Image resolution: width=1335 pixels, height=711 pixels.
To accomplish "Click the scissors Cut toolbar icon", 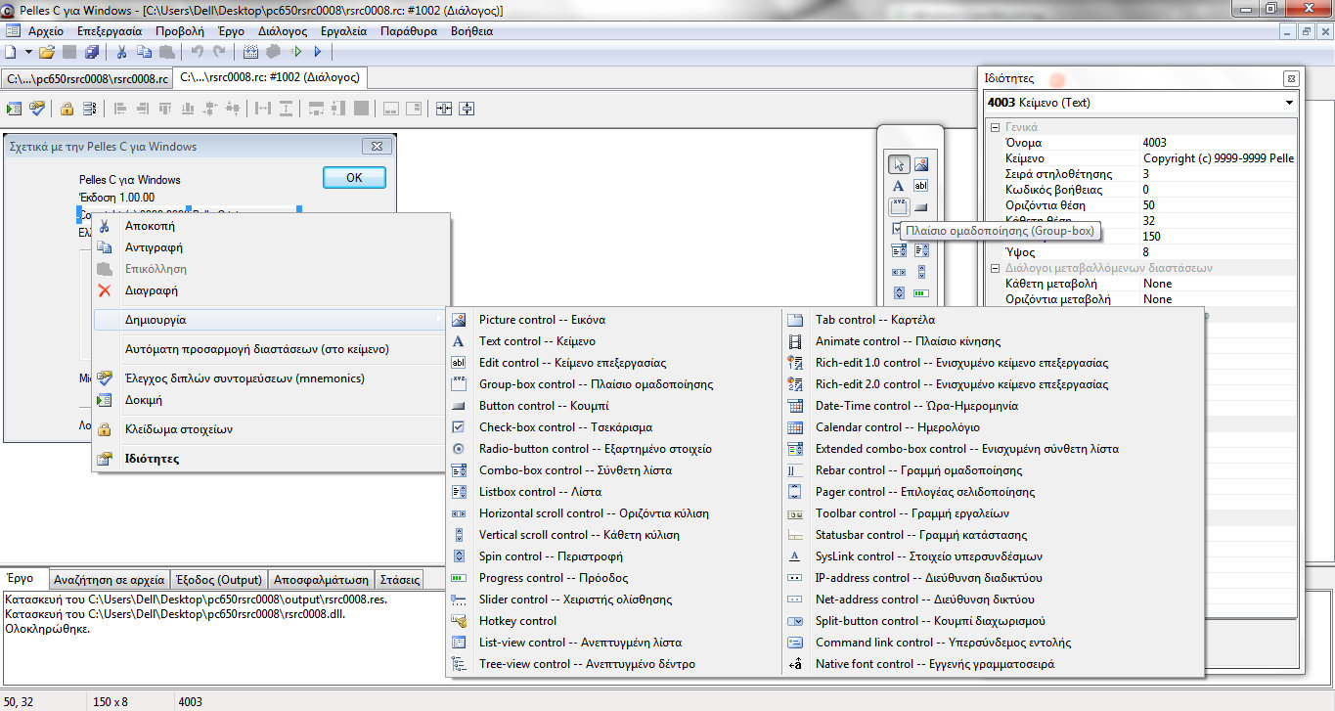I will click(122, 52).
